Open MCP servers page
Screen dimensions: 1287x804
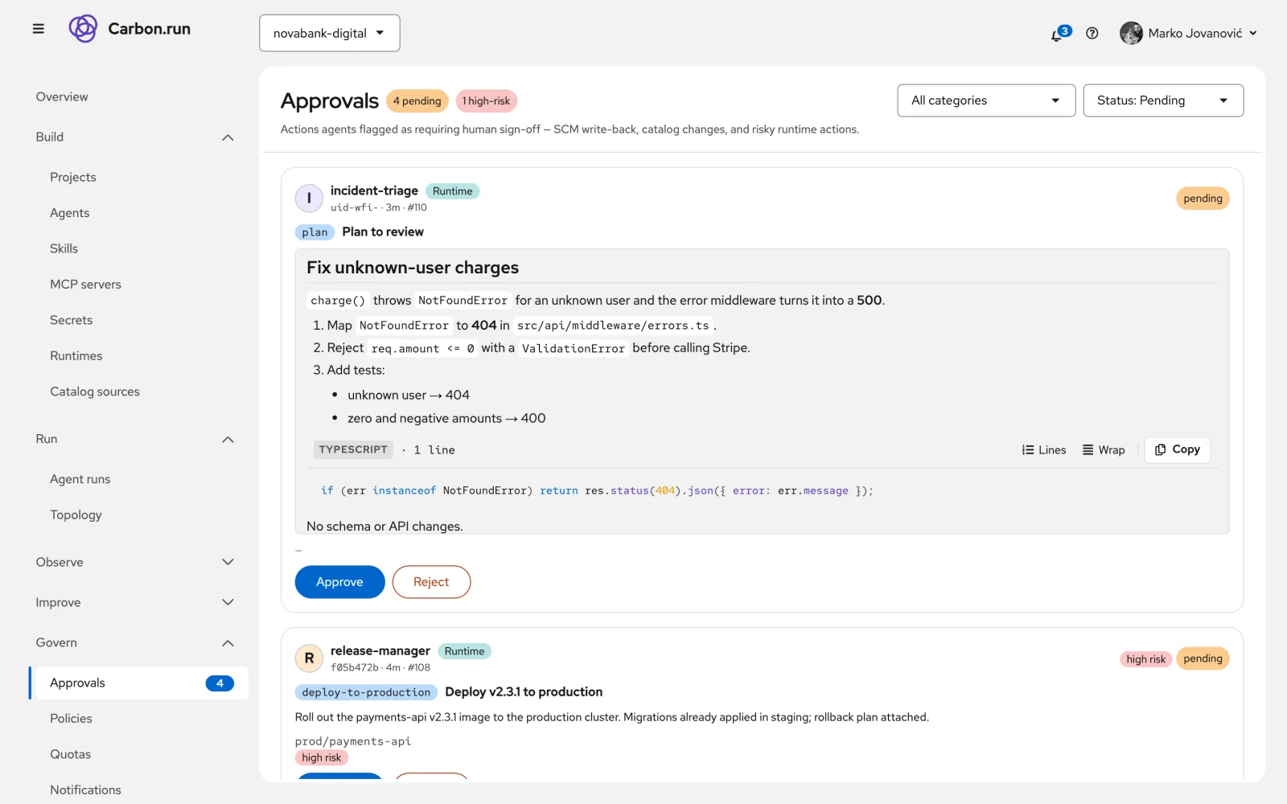click(x=85, y=285)
